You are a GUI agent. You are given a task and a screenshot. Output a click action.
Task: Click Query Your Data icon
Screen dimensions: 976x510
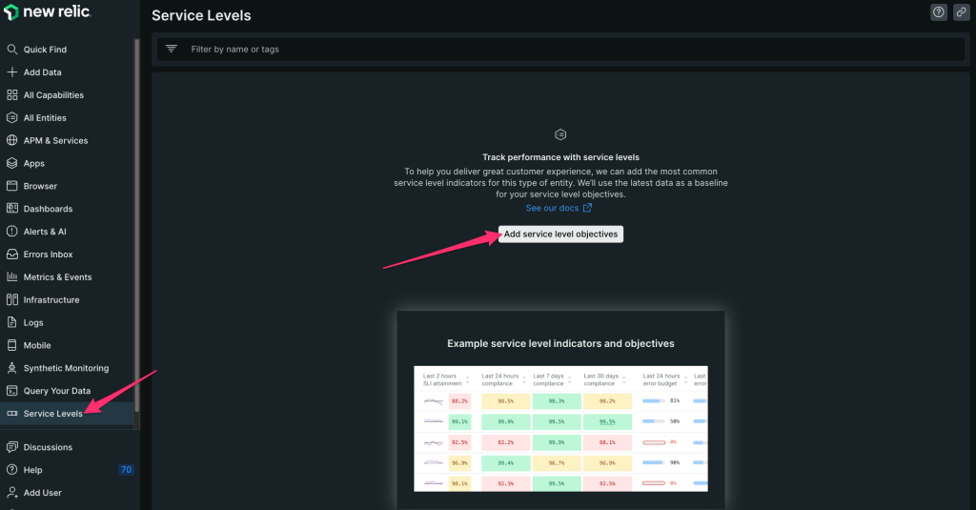[11, 391]
